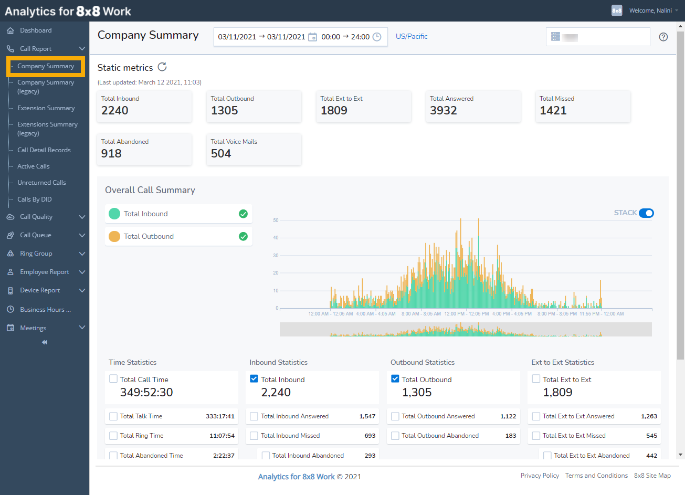Uncheck Total Inbound under Inbound Statistics

[254, 378]
